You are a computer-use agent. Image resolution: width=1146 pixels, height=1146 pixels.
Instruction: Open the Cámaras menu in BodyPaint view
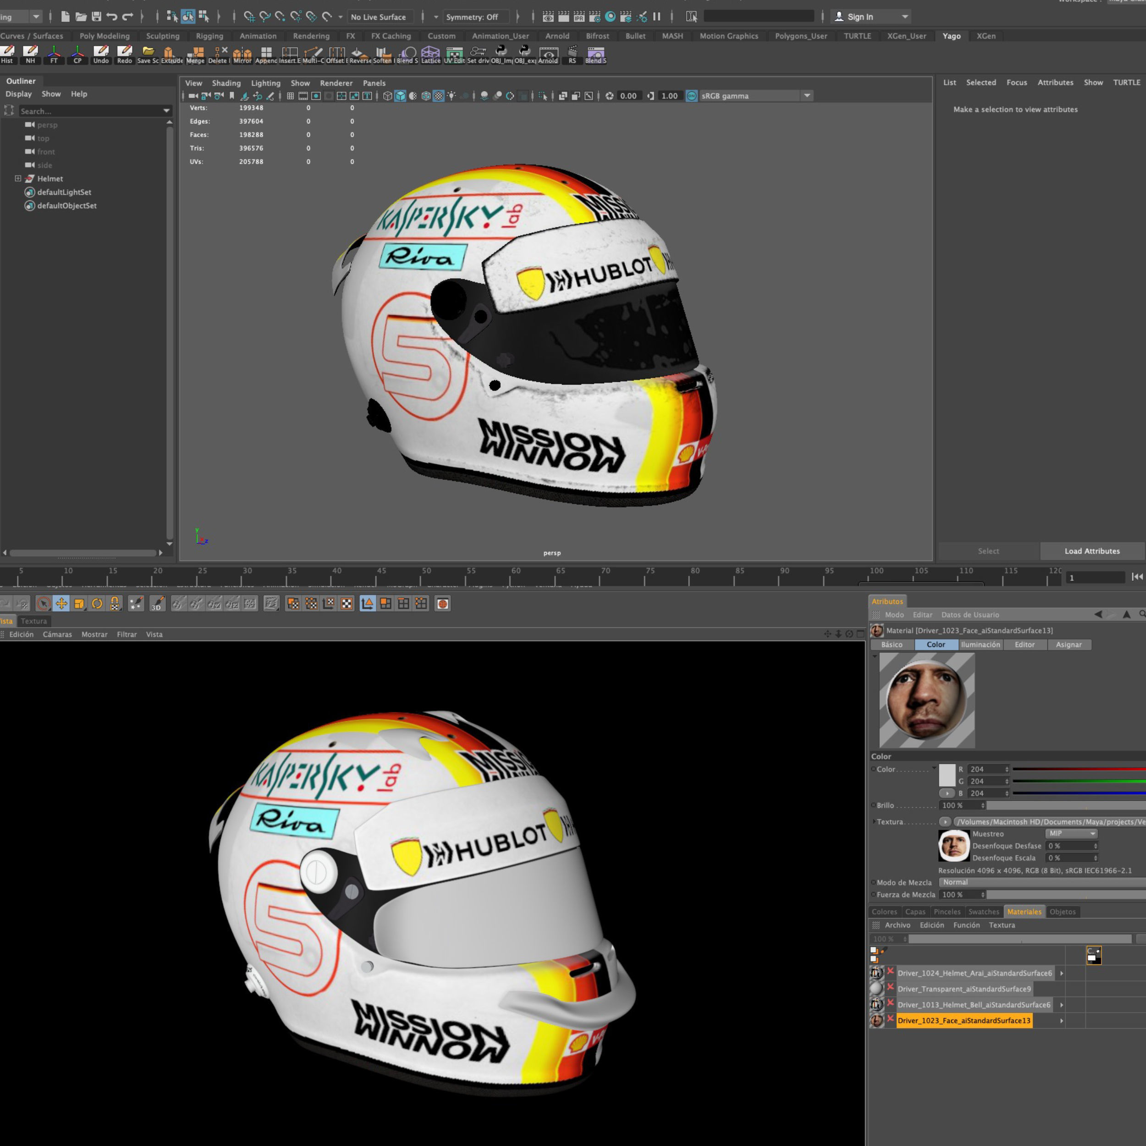(x=57, y=634)
